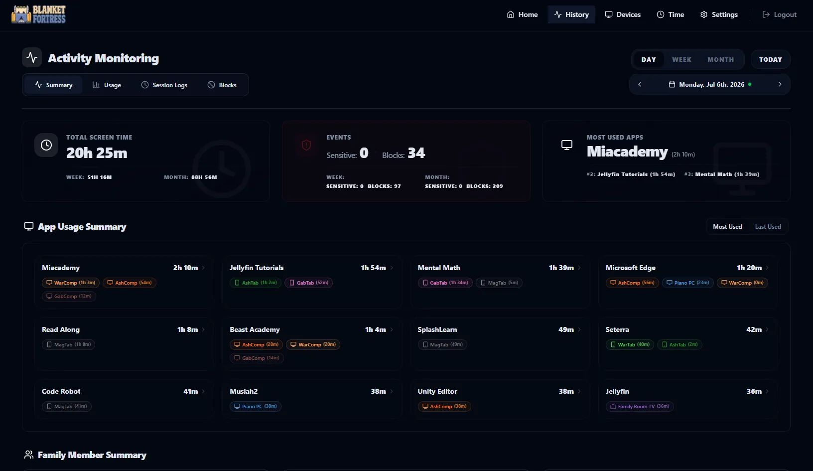Viewport: 813px width, 471px height.
Task: Expand the Miacademy app card chevron
Action: pos(203,268)
